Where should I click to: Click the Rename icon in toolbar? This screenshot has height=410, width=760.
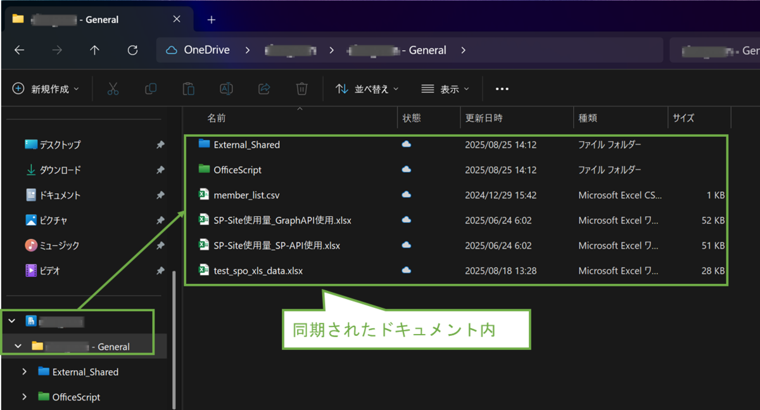coord(226,89)
